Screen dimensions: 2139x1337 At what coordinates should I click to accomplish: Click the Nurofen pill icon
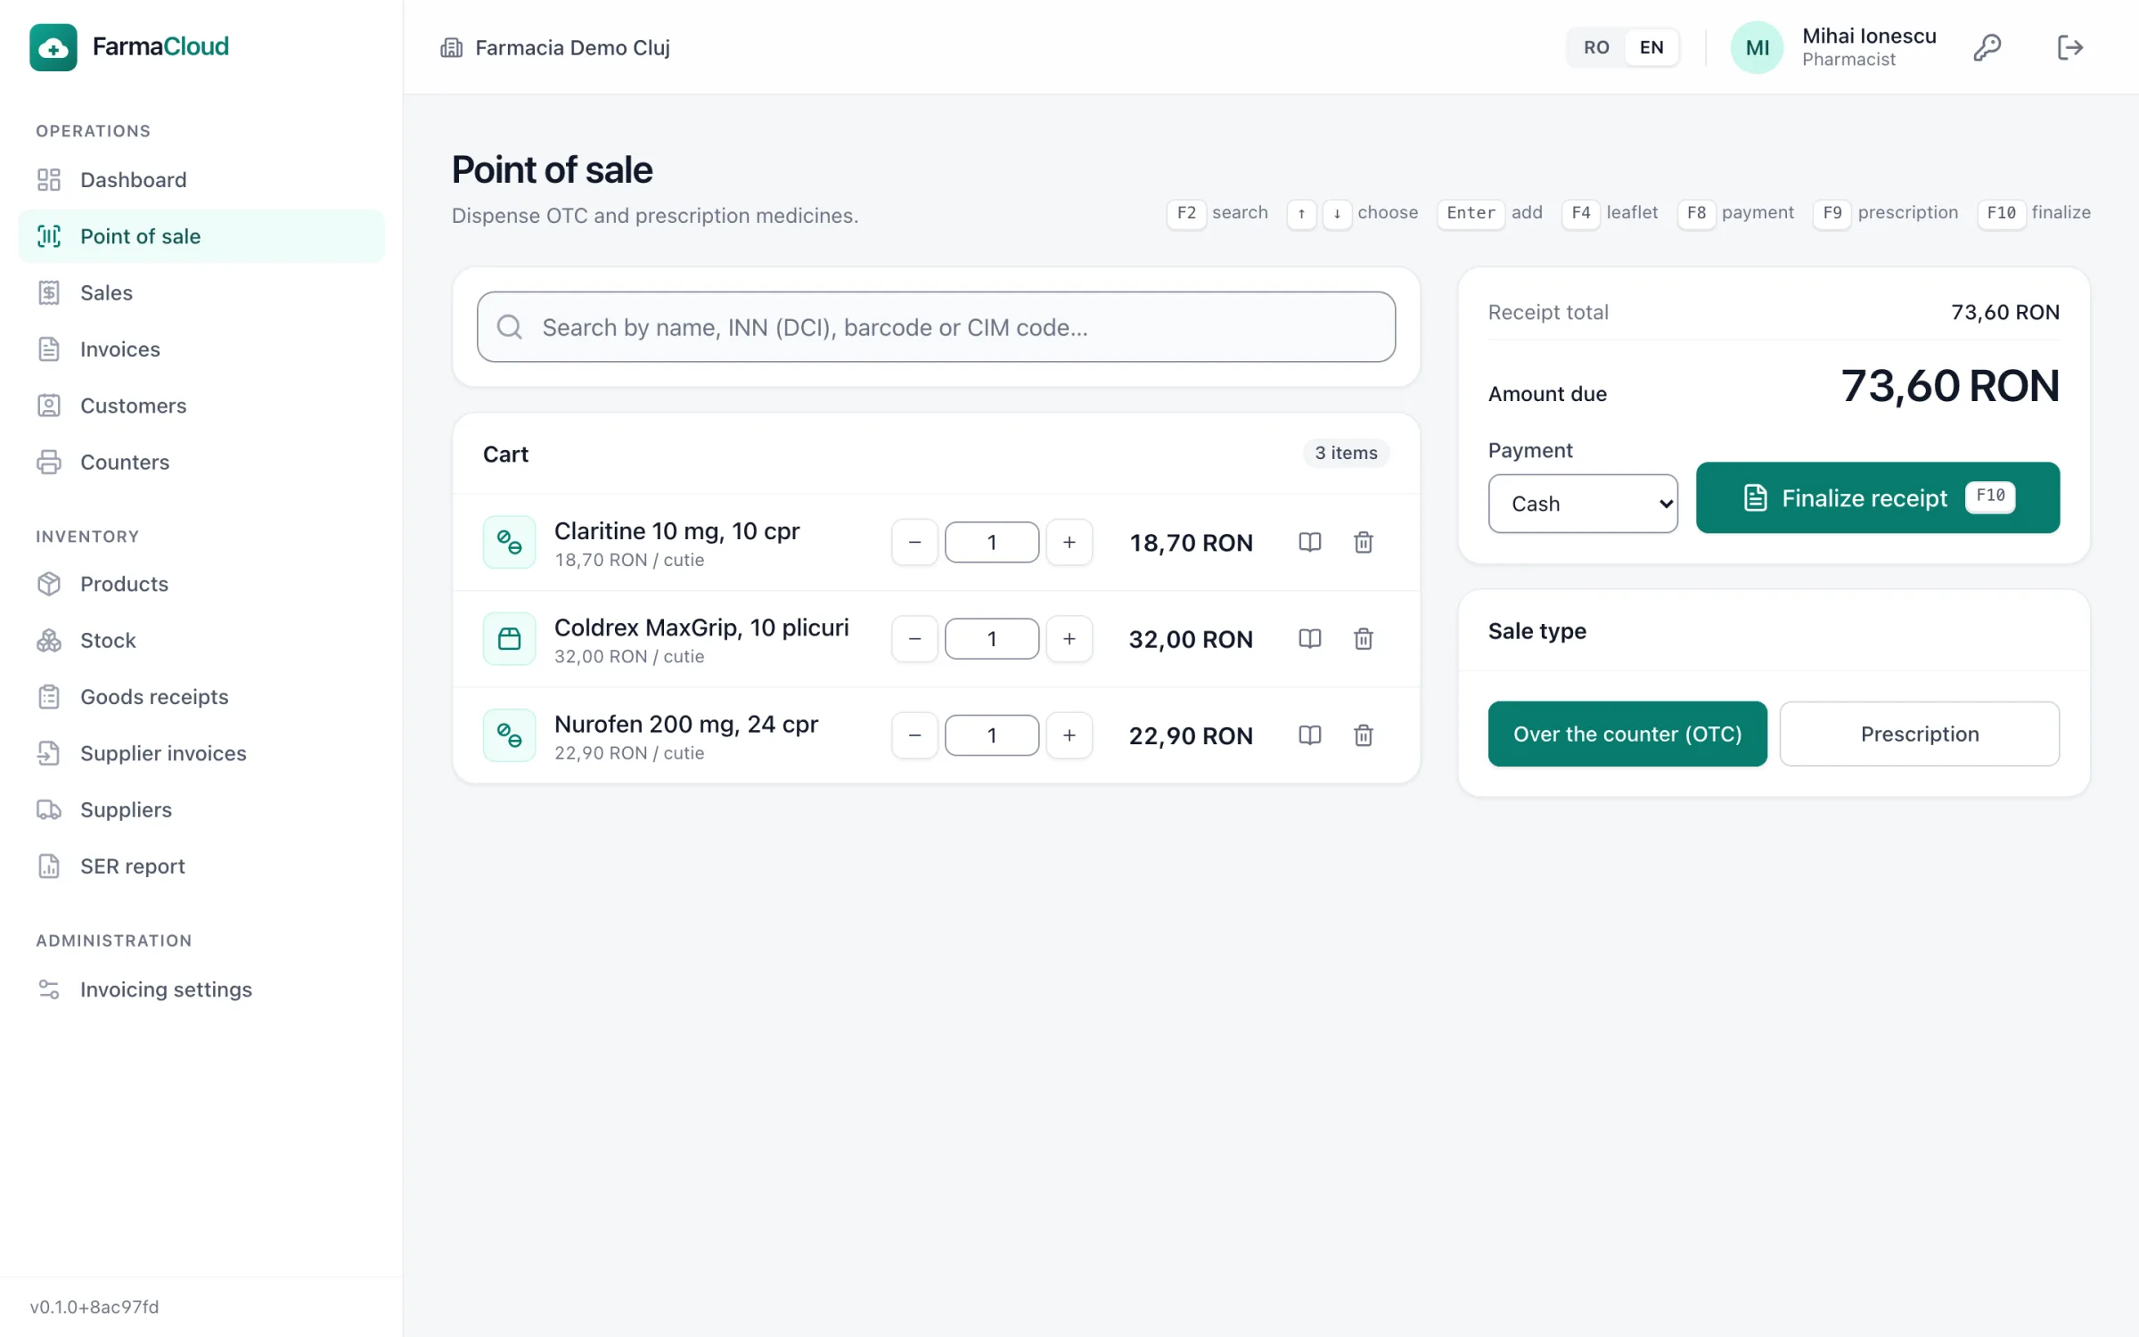coord(509,734)
